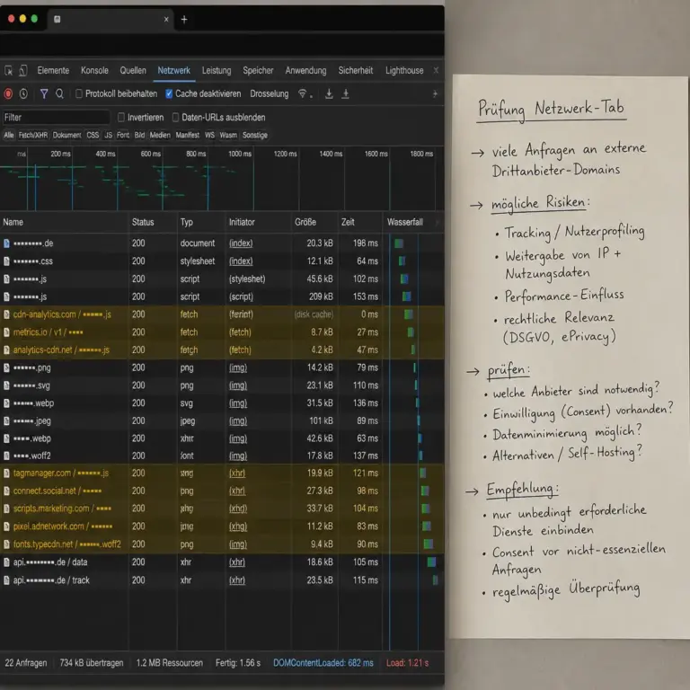Filter requests by Wasm
Screen dimensions: 690x690
[228, 135]
